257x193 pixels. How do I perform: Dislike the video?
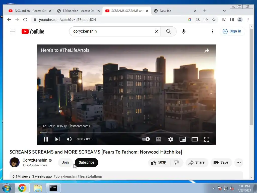click(176, 163)
